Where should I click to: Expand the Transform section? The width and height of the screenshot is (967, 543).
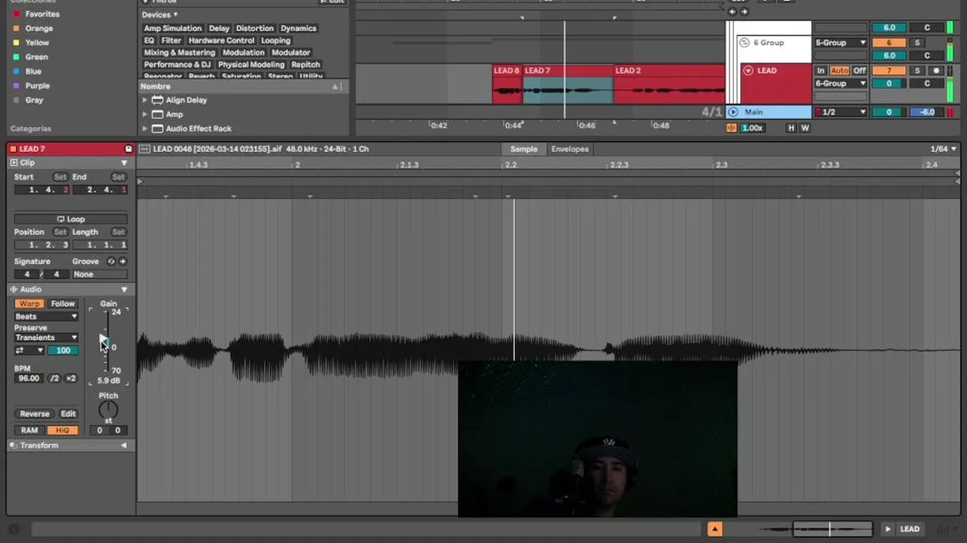click(124, 445)
